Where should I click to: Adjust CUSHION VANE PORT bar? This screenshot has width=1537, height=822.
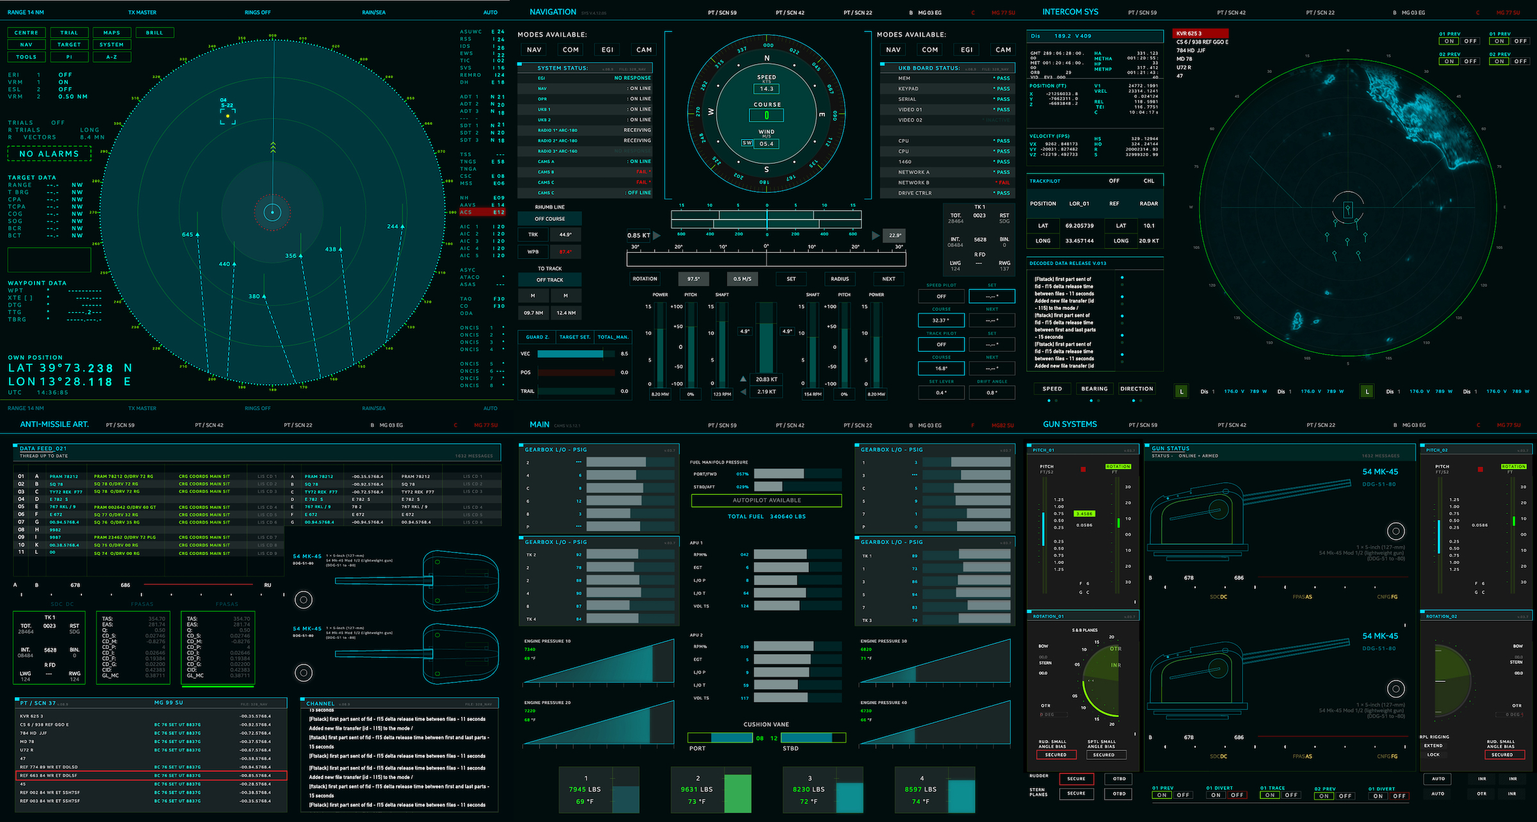tap(720, 738)
